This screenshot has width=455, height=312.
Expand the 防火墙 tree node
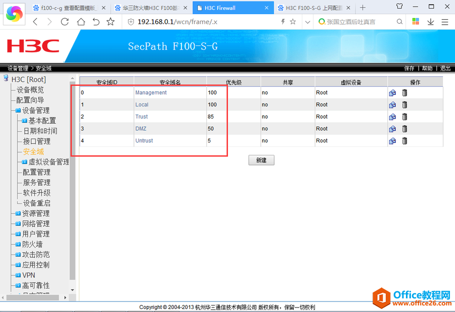click(18, 244)
